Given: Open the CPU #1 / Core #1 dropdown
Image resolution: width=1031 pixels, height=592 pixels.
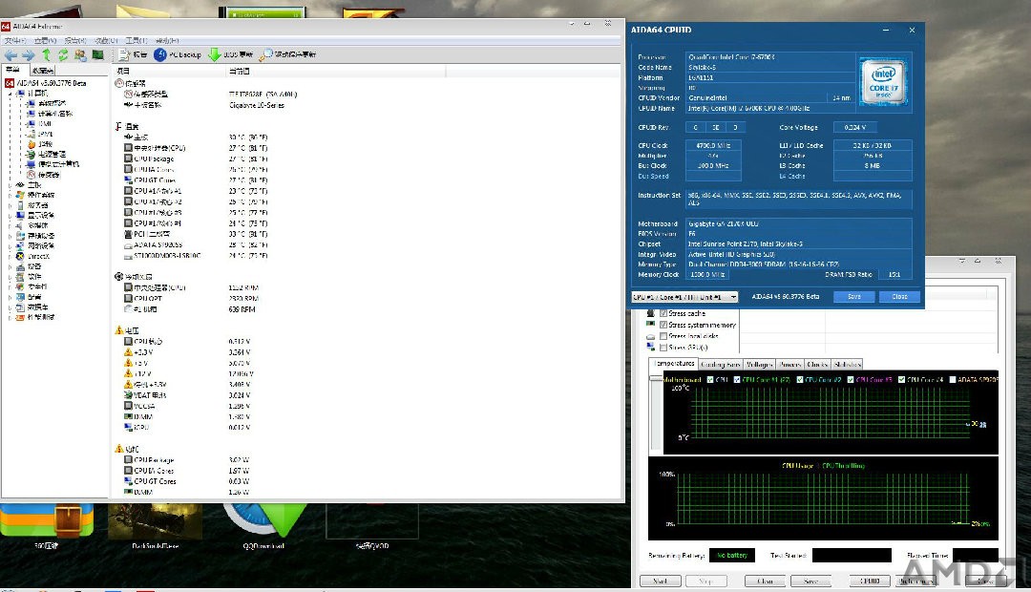Looking at the screenshot, I should click(x=684, y=297).
